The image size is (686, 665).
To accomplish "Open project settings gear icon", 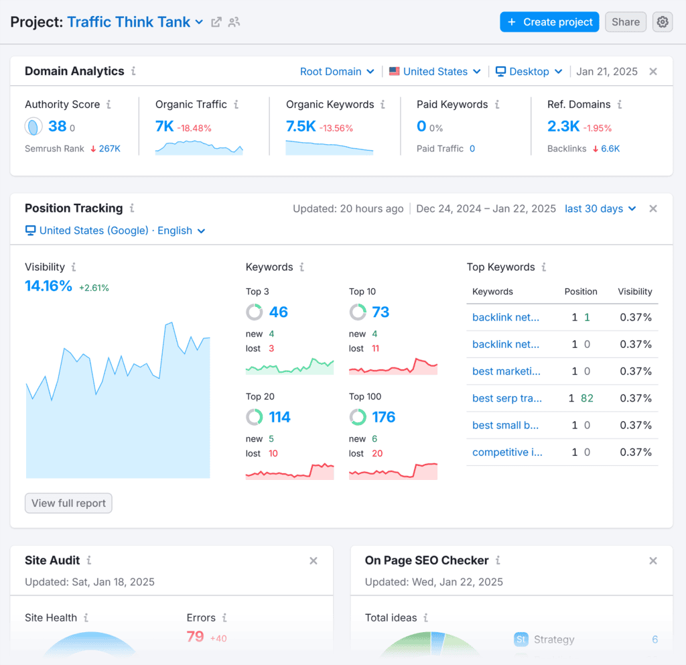I will click(662, 22).
